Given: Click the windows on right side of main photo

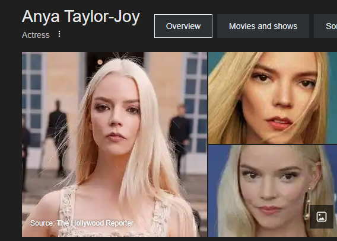Looking at the screenshot, I should (196, 103).
